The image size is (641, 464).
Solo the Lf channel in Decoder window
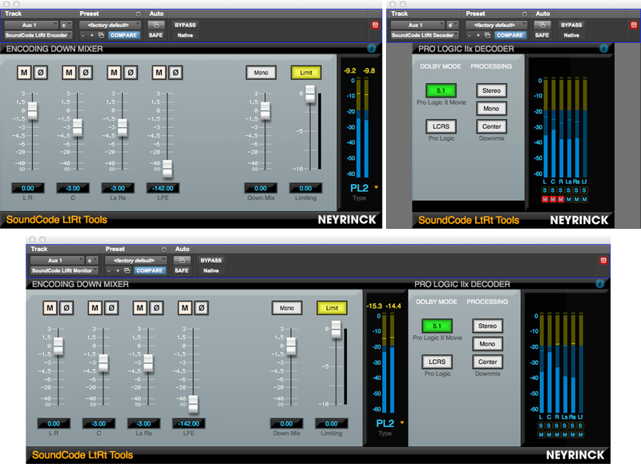click(x=585, y=190)
